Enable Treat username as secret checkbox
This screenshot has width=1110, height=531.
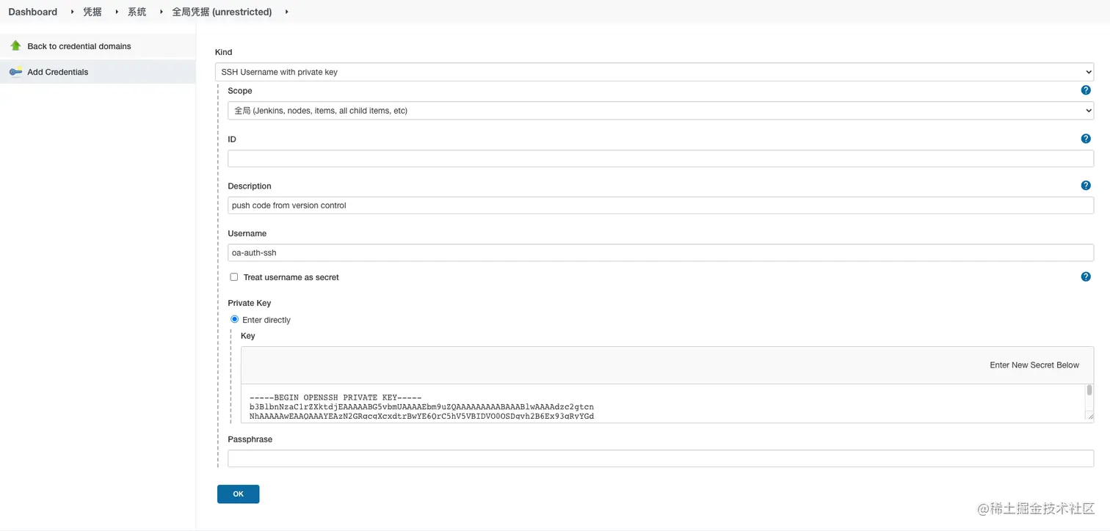[234, 277]
